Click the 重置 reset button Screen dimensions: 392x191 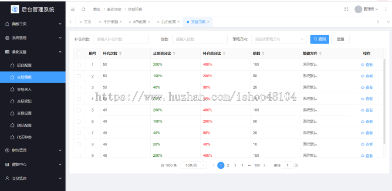tap(341, 39)
